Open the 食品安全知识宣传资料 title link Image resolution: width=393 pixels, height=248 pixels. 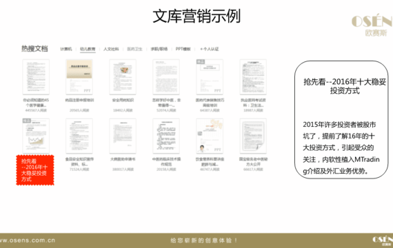[79, 162]
